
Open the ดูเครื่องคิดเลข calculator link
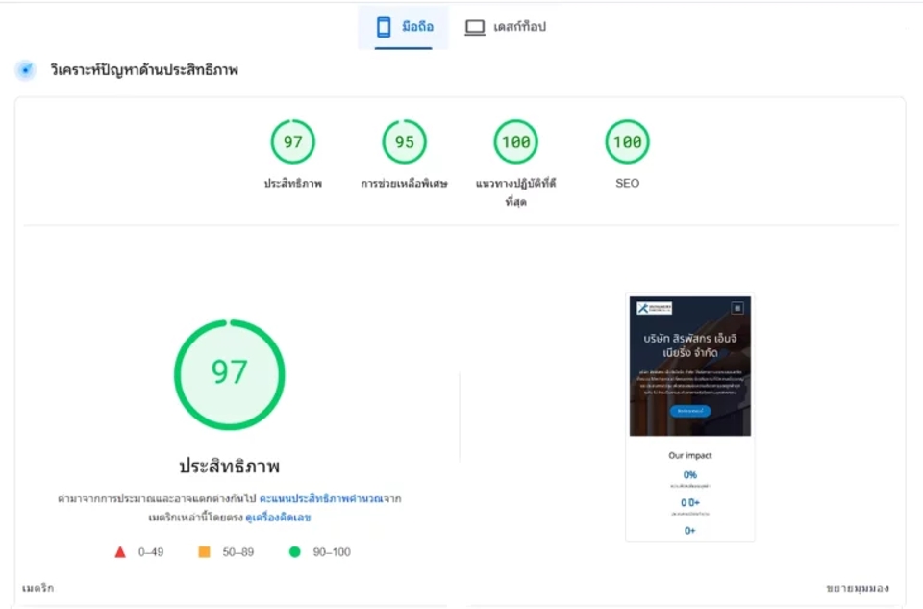click(278, 518)
